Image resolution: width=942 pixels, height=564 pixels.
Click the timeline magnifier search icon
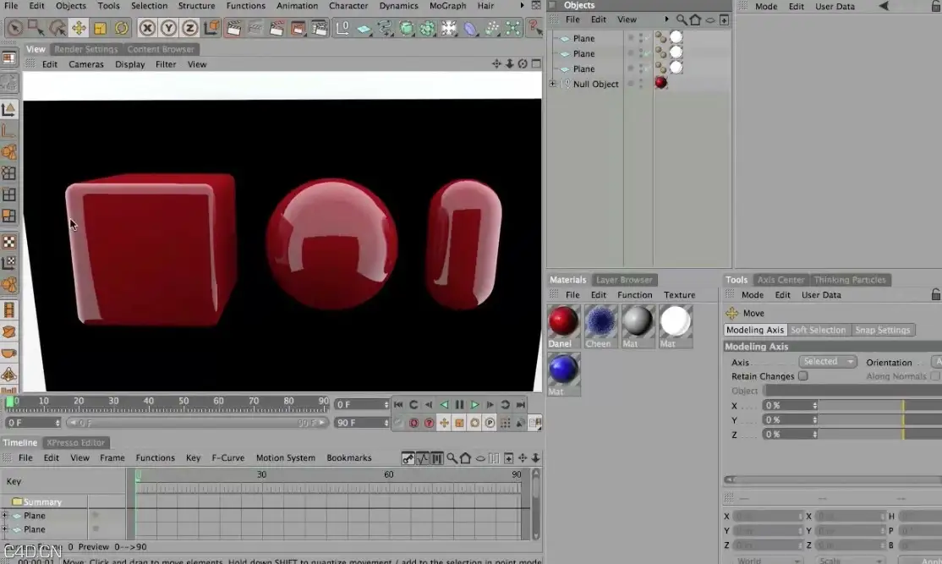(x=452, y=458)
